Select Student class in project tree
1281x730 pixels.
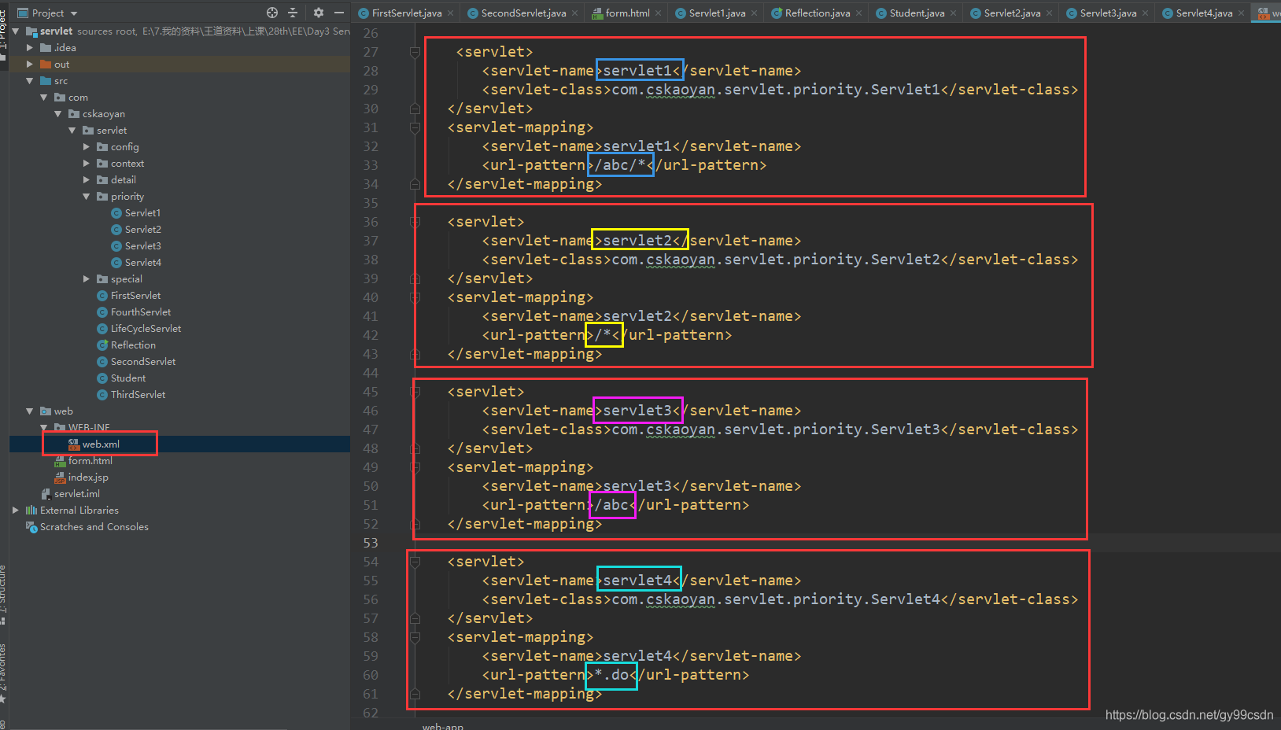click(x=127, y=378)
